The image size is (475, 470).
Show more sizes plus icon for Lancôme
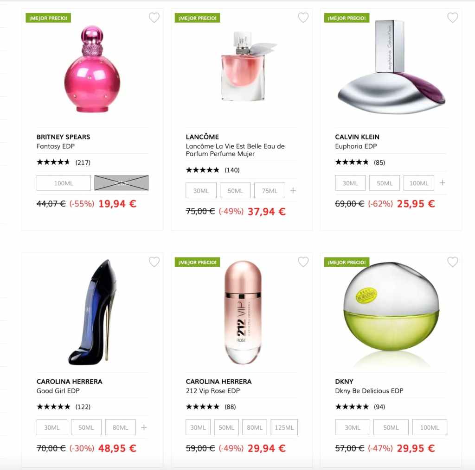pos(293,190)
